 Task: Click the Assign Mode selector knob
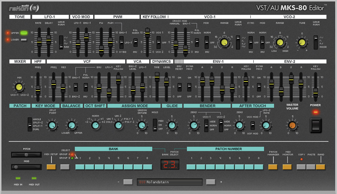(x=118, y=125)
